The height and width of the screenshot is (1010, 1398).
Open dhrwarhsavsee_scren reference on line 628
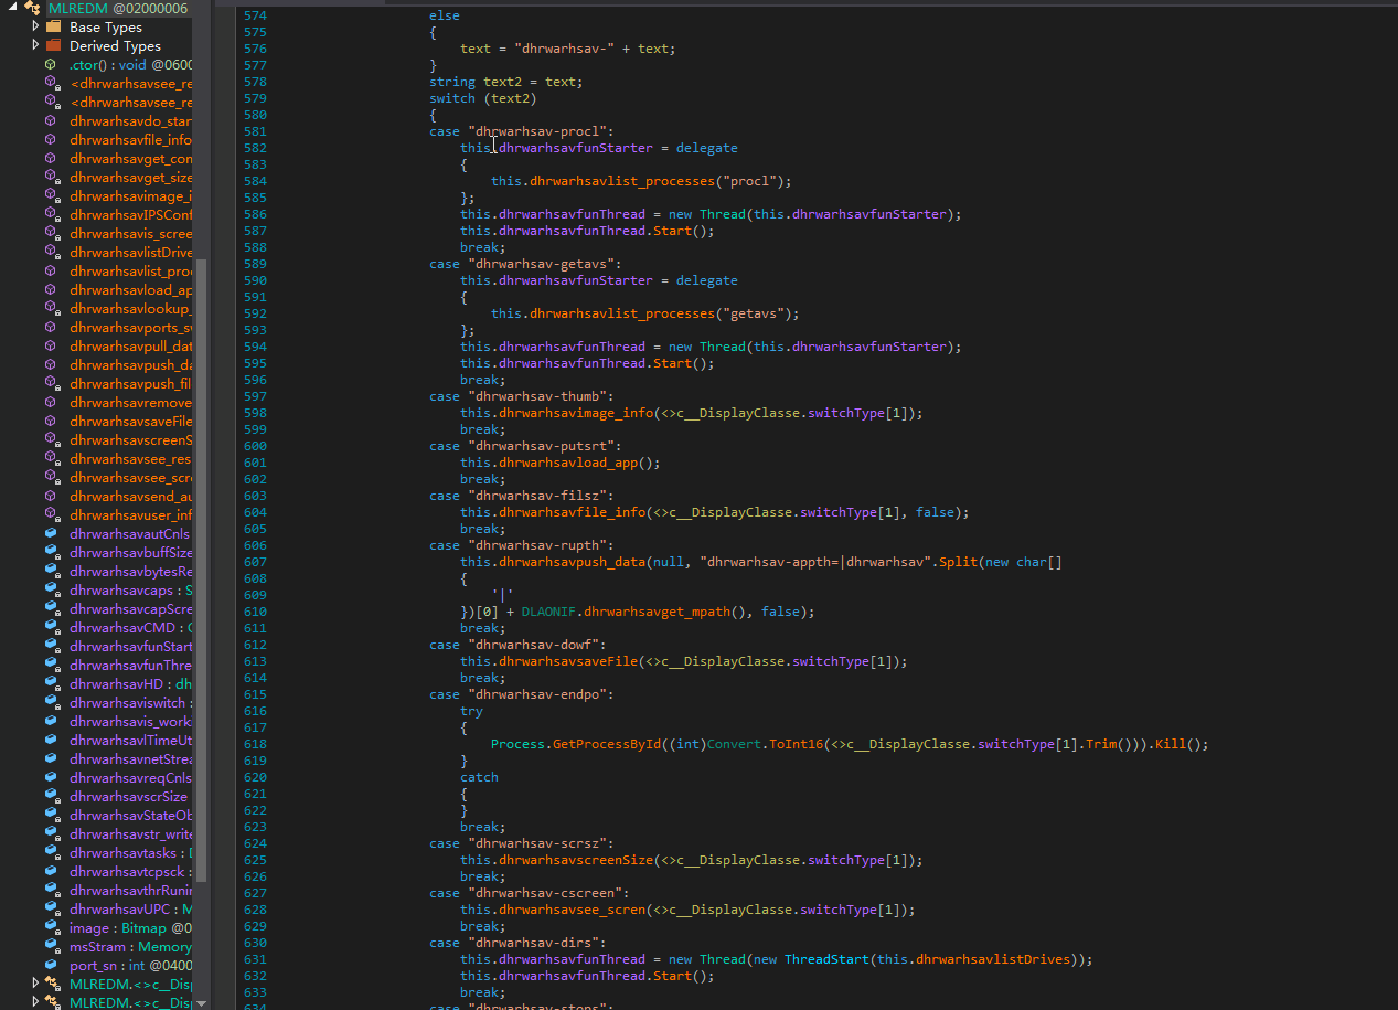pyautogui.click(x=572, y=910)
